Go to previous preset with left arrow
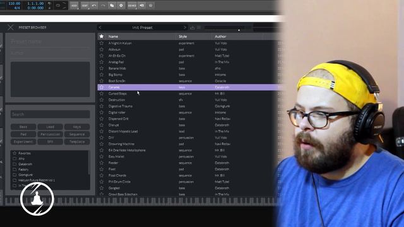The height and width of the screenshot is (227, 404). pos(100,28)
